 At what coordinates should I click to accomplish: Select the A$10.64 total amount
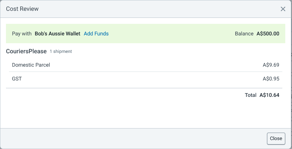269,95
